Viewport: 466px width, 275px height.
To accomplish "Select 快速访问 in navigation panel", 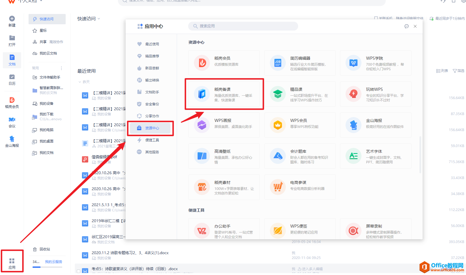I will [47, 19].
